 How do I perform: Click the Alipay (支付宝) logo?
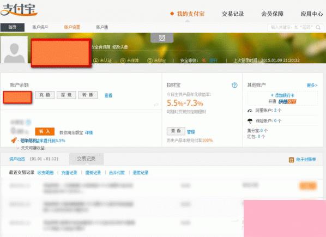click(x=19, y=10)
